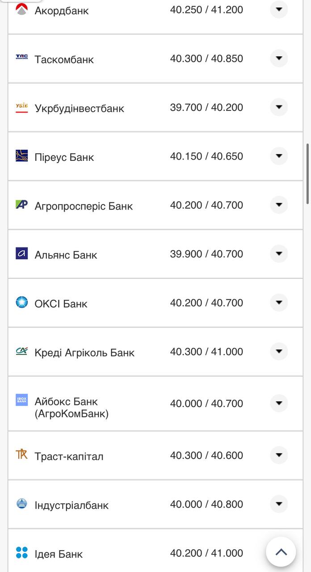Select the Агропросперіс Банк name
311x572 pixels.
coord(84,206)
